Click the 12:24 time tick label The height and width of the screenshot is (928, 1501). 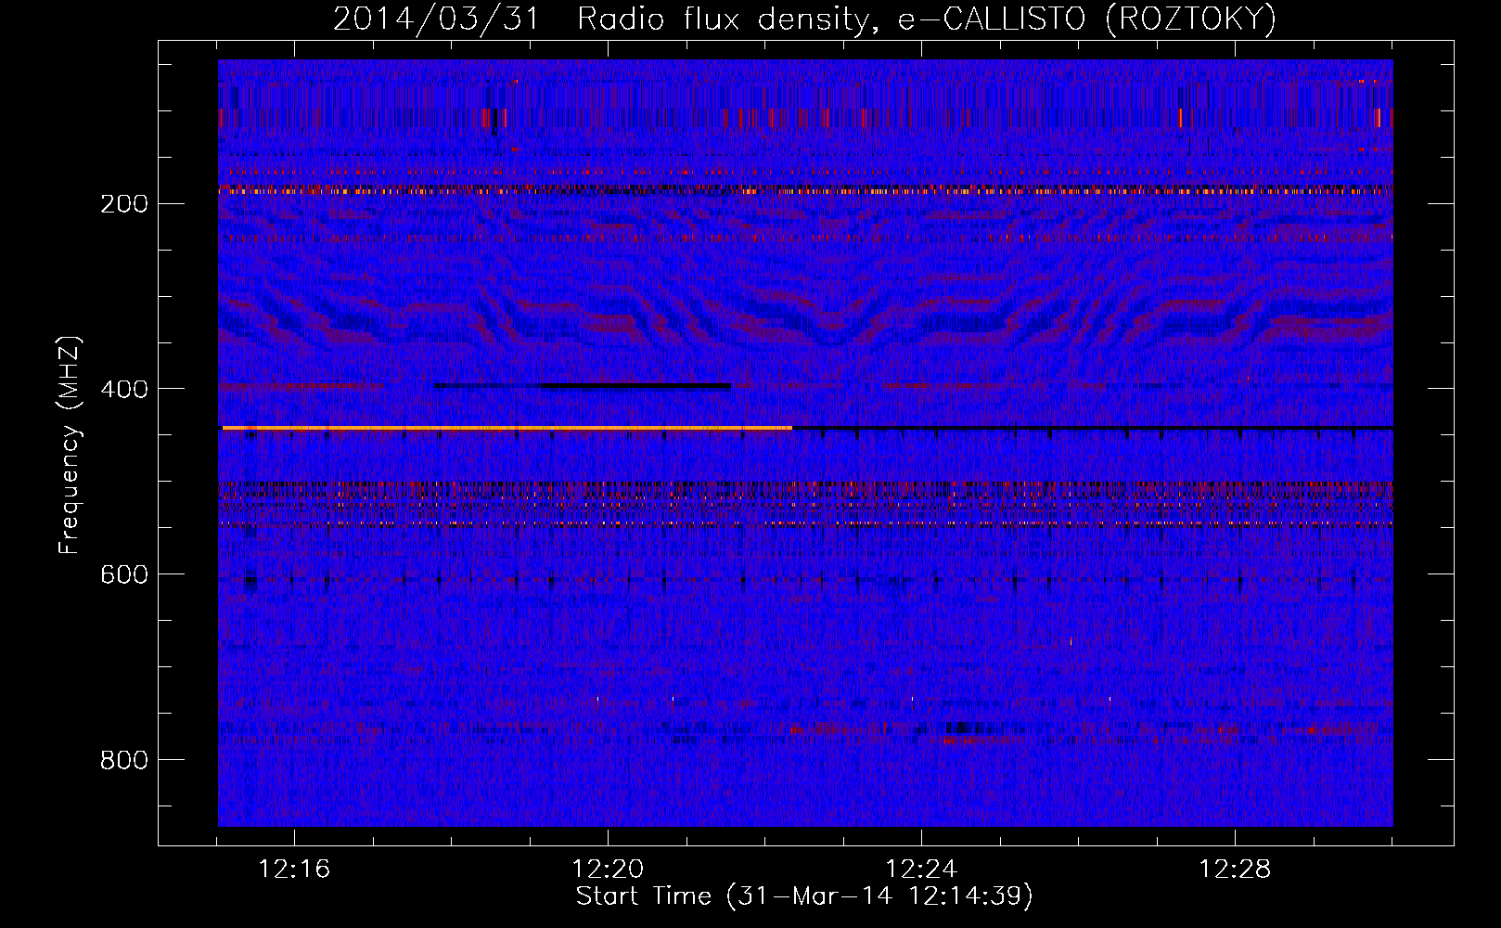921,870
